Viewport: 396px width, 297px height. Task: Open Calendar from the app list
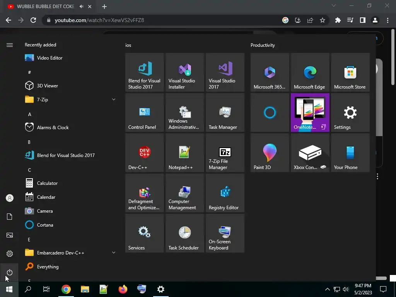pyautogui.click(x=70, y=197)
